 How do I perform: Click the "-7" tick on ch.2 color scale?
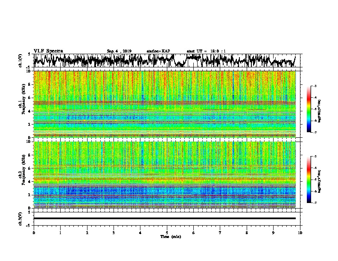tap(315, 203)
